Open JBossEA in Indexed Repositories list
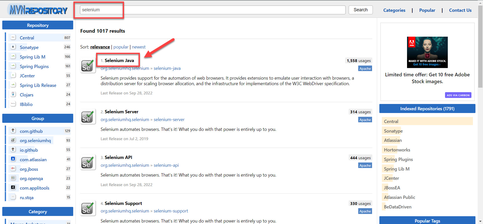Screen dimensions: 483x224 pos(392,188)
